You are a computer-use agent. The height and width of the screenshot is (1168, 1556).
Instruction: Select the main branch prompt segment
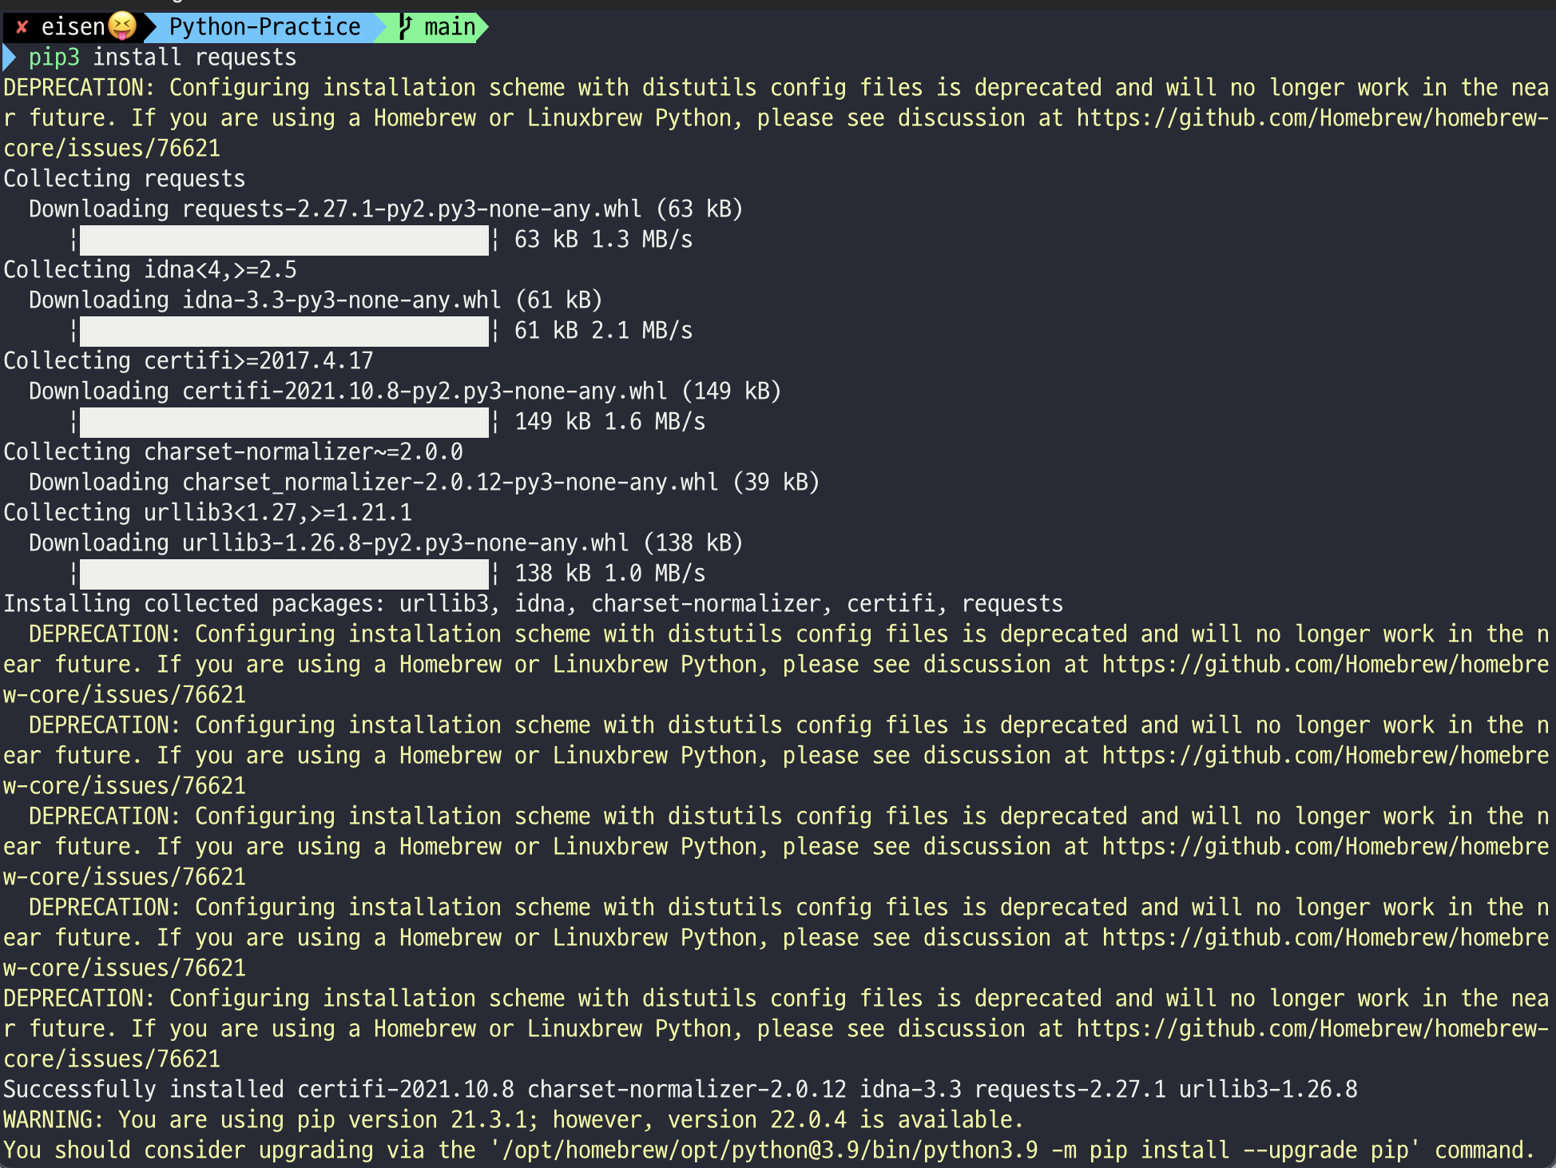[x=449, y=27]
